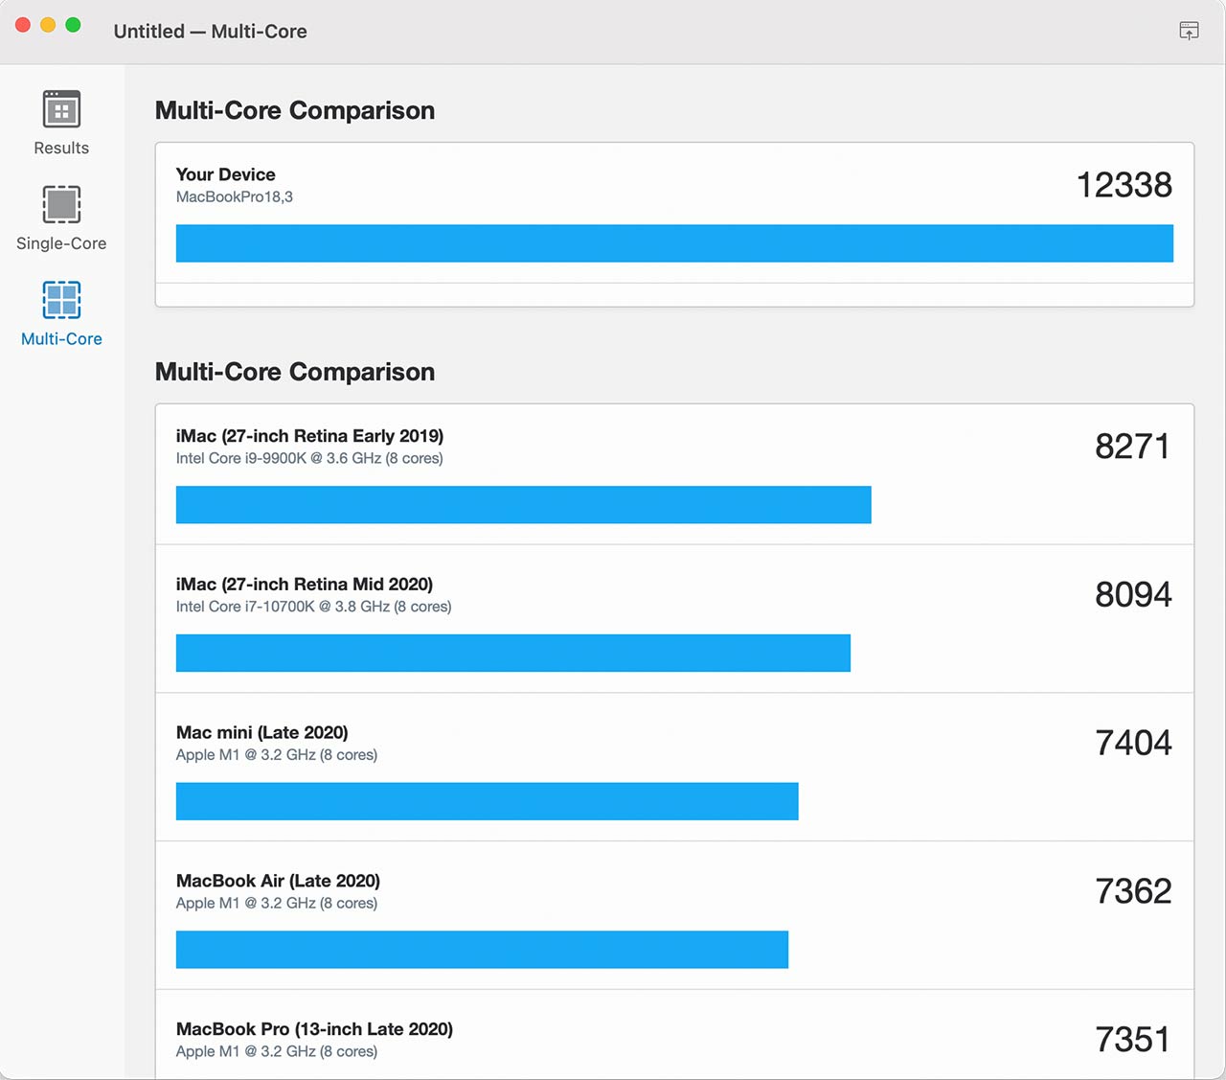Click Apple M1 text under MacBook Pro
The height and width of the screenshot is (1080, 1226).
pyautogui.click(x=277, y=1051)
